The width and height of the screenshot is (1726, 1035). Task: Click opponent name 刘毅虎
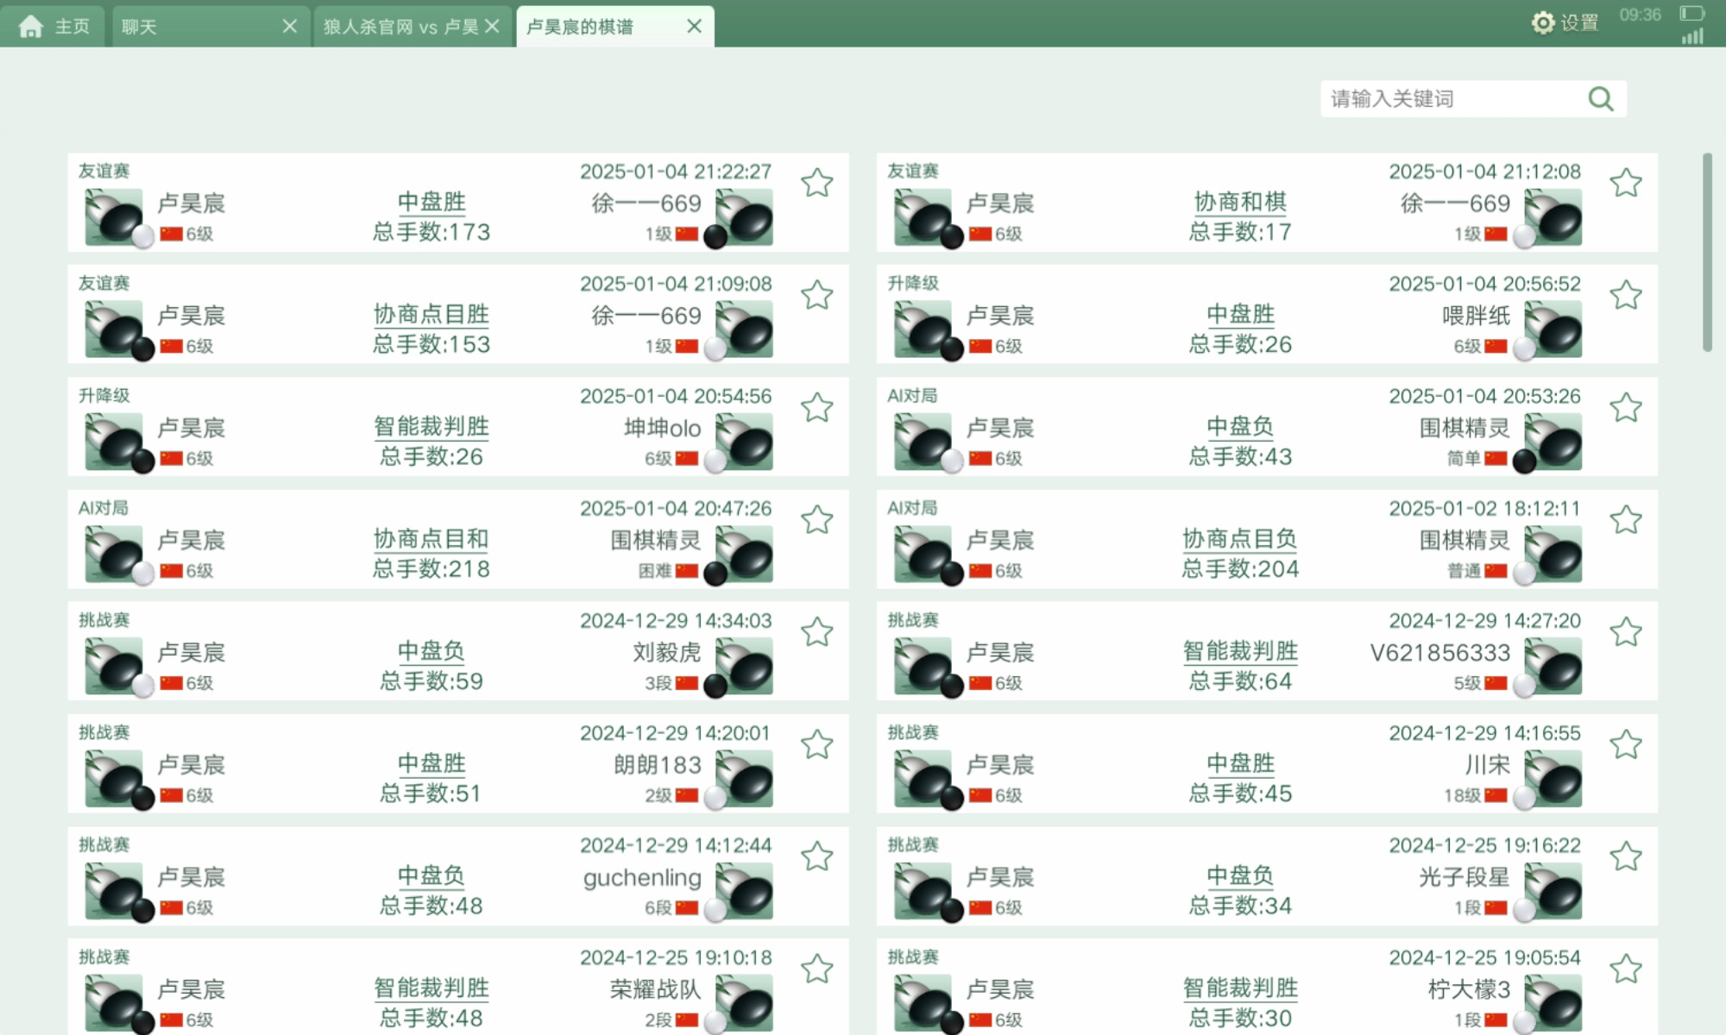tap(666, 652)
